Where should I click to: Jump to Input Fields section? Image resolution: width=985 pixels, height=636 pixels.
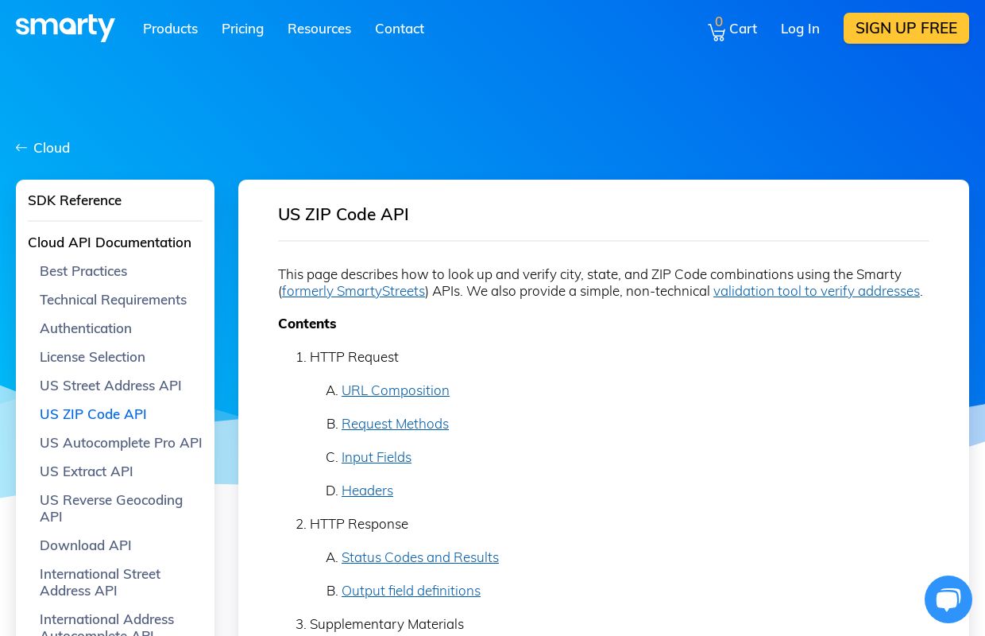pyautogui.click(x=377, y=457)
